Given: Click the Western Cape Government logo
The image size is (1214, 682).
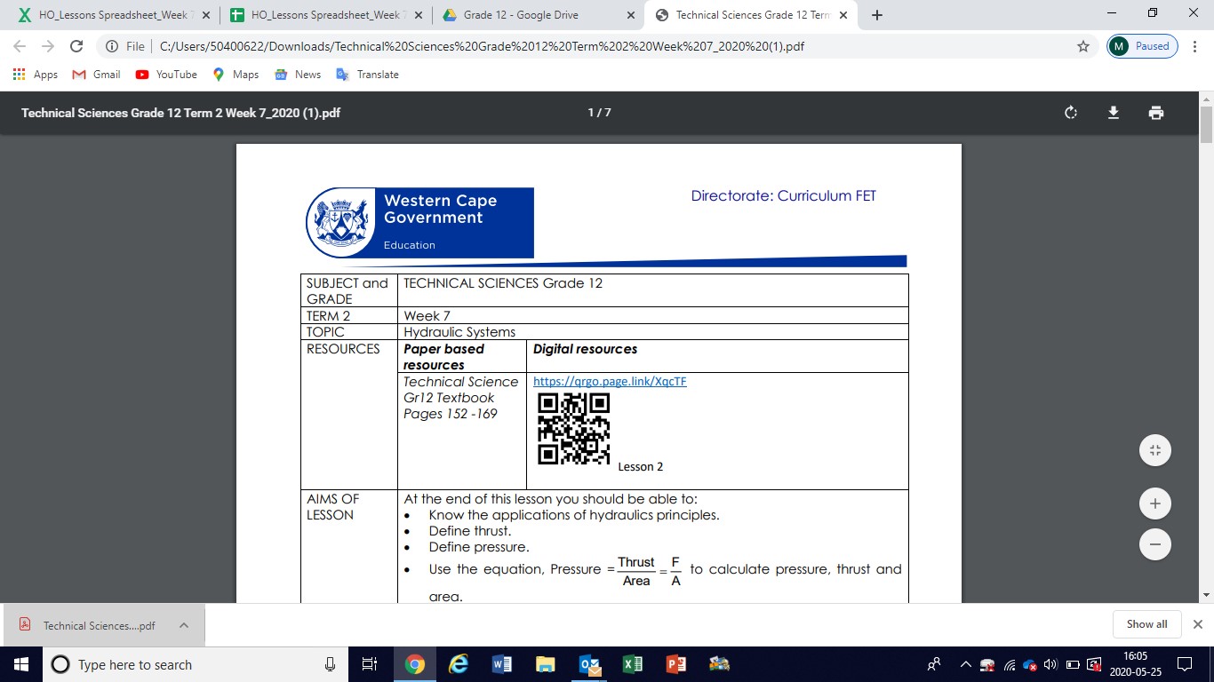Looking at the screenshot, I should pyautogui.click(x=419, y=222).
